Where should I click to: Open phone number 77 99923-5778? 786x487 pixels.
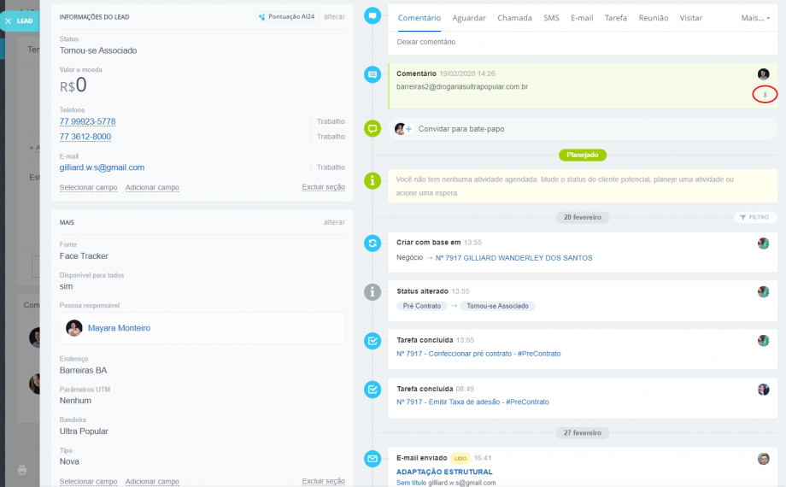(87, 121)
